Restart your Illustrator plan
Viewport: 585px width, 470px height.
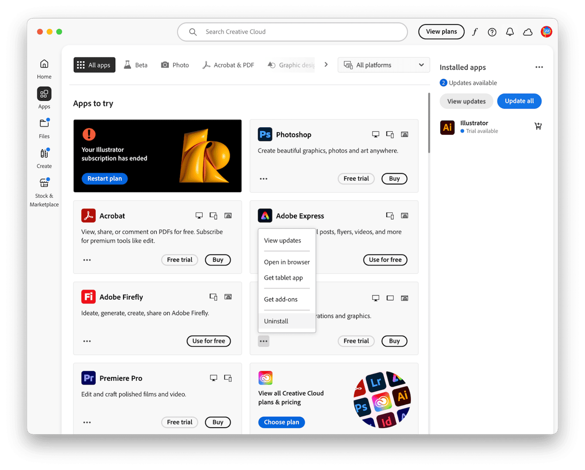[104, 178]
